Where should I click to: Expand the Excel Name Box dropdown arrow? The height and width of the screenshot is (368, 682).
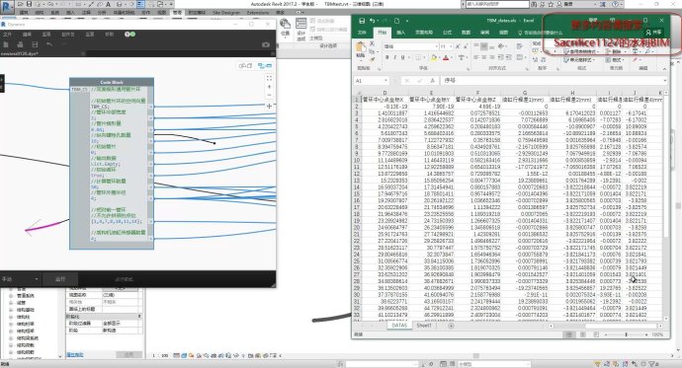pyautogui.click(x=385, y=81)
